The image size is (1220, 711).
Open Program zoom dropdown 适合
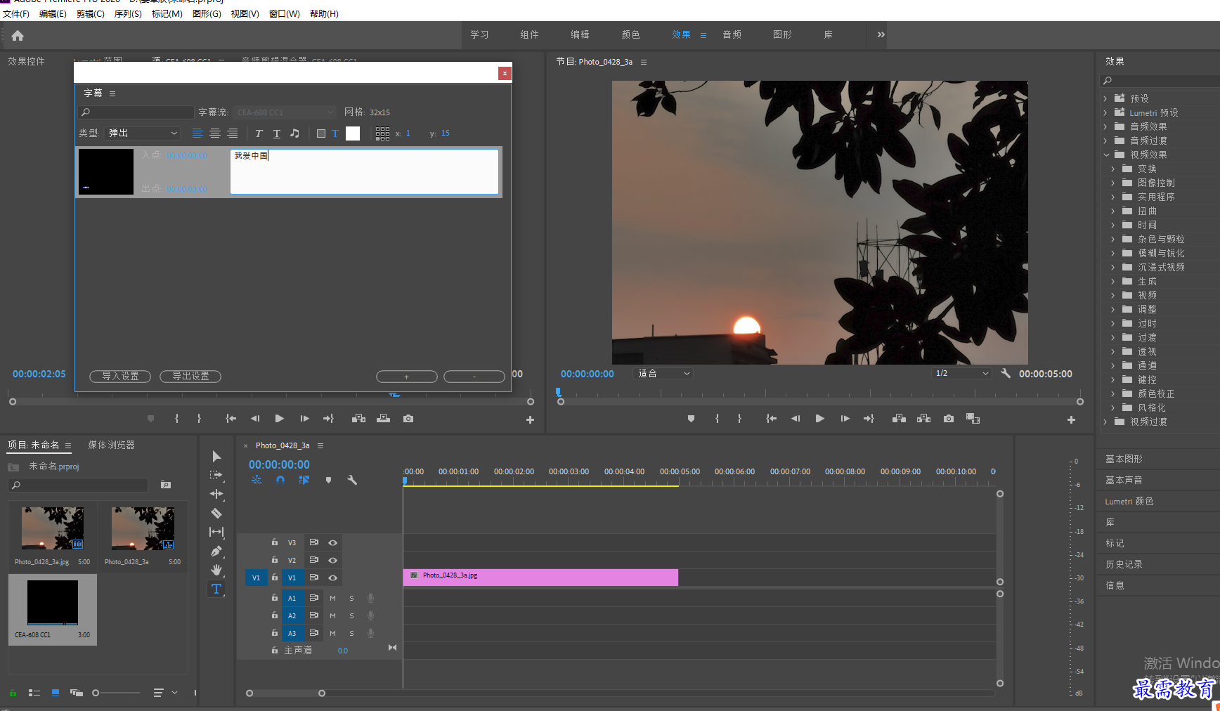[663, 374]
